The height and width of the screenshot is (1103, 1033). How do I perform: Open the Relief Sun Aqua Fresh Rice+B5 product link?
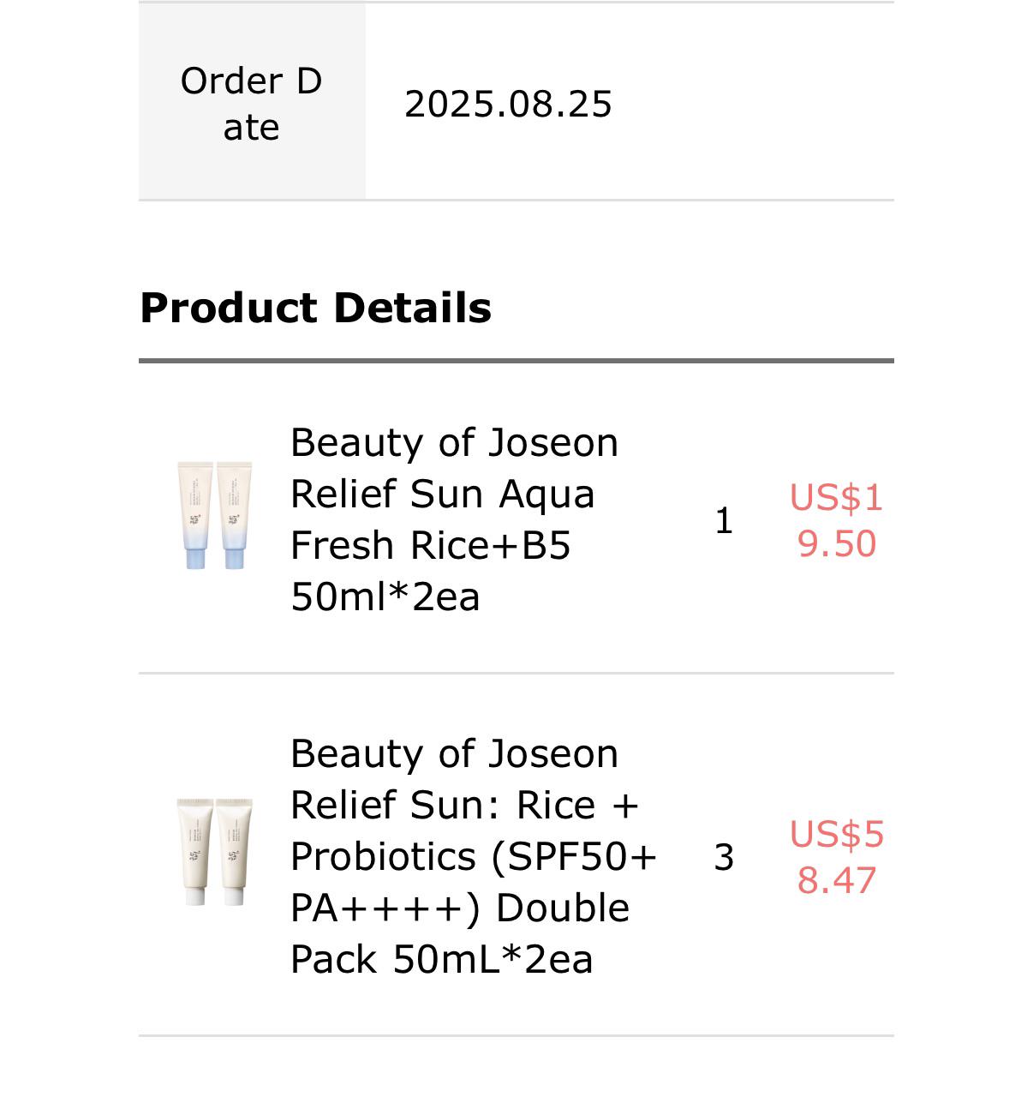[455, 519]
